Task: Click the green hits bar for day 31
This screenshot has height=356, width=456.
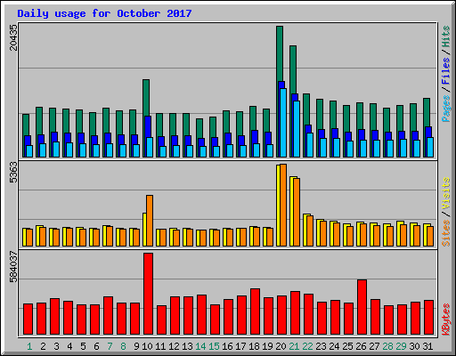Action: click(x=427, y=112)
